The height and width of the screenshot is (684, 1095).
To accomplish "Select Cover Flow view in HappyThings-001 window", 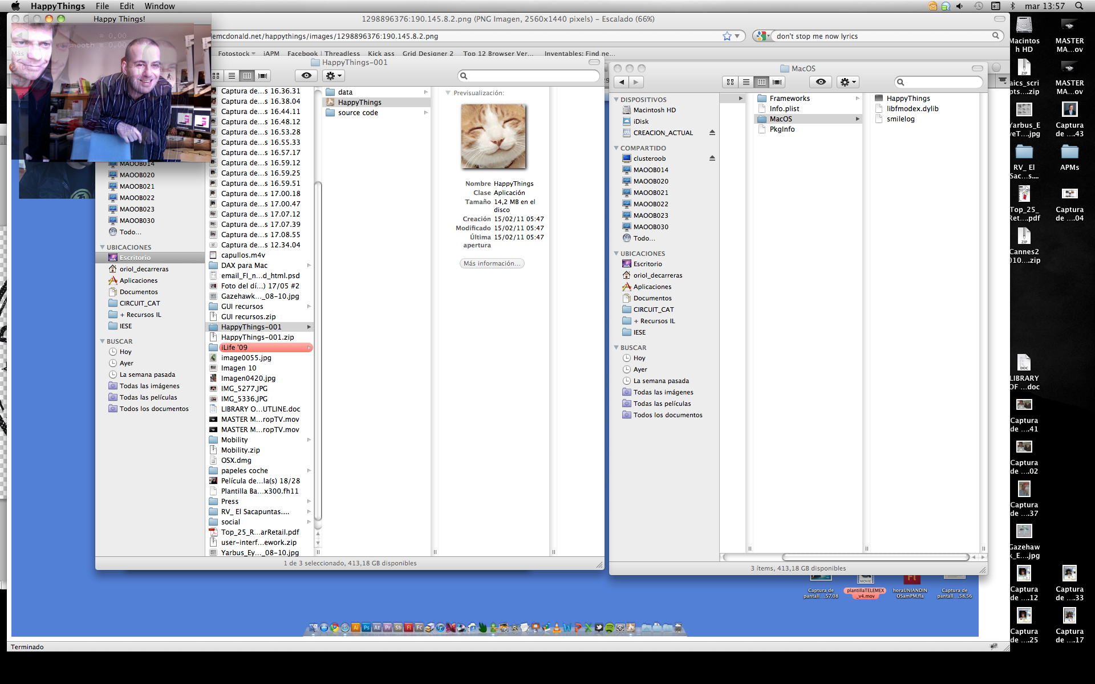I will (x=262, y=76).
